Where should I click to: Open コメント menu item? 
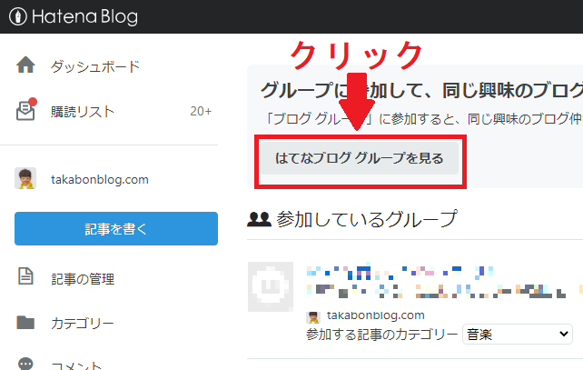(x=76, y=365)
